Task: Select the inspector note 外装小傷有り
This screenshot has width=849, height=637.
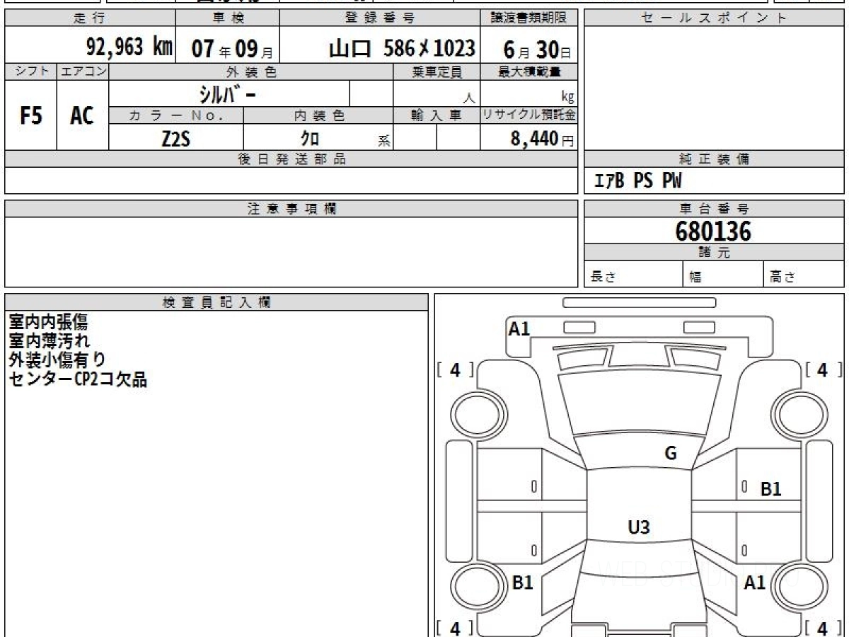Action: (x=57, y=360)
